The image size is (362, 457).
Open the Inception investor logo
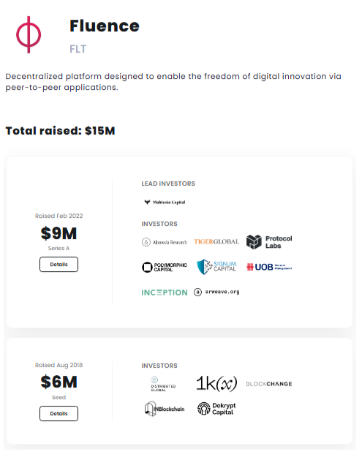pyautogui.click(x=165, y=292)
